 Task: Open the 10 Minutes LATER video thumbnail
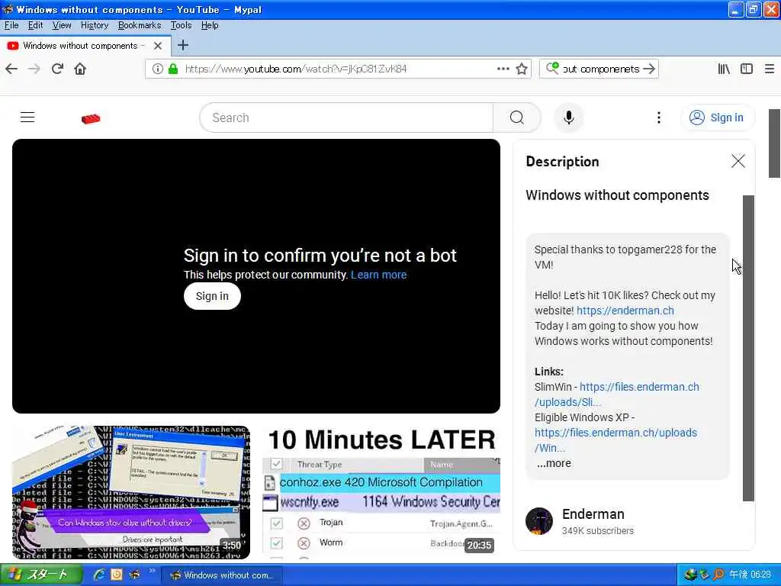(381, 492)
